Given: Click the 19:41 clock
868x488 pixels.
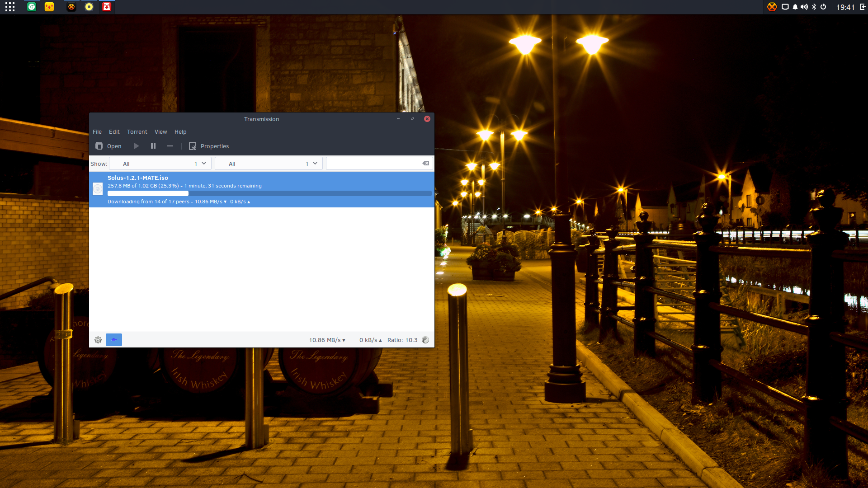Looking at the screenshot, I should click(x=845, y=7).
